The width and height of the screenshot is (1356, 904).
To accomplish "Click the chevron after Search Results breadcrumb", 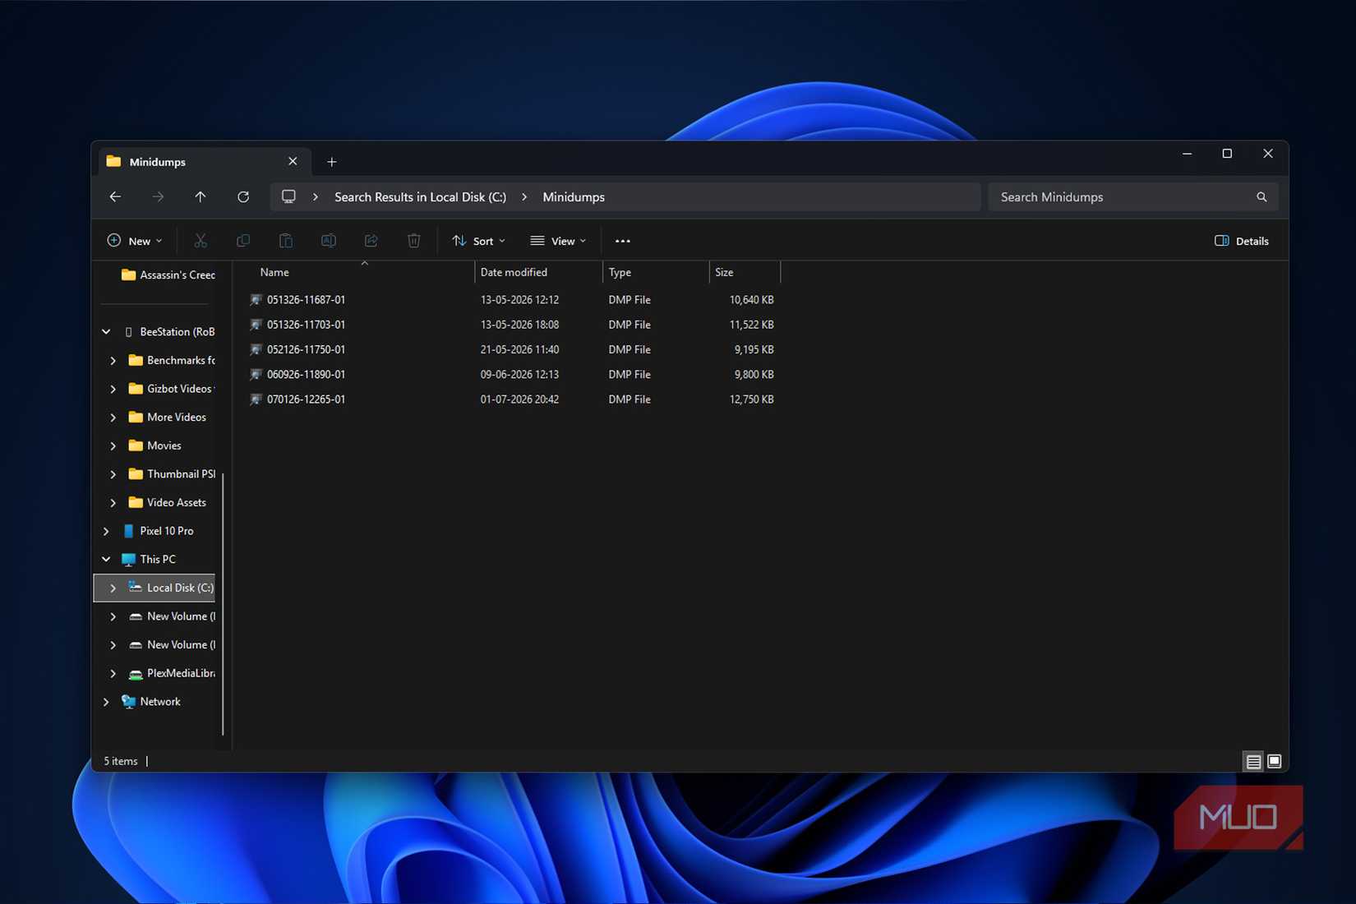I will click(x=524, y=197).
